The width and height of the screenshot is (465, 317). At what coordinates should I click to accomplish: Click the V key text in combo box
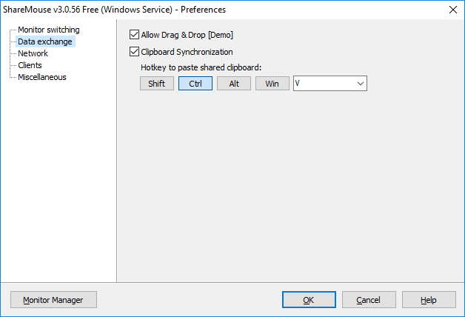[x=298, y=84]
